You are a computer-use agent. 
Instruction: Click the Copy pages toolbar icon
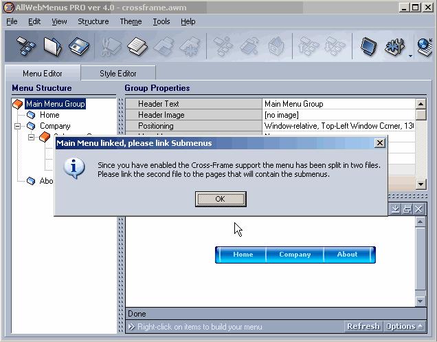(137, 46)
